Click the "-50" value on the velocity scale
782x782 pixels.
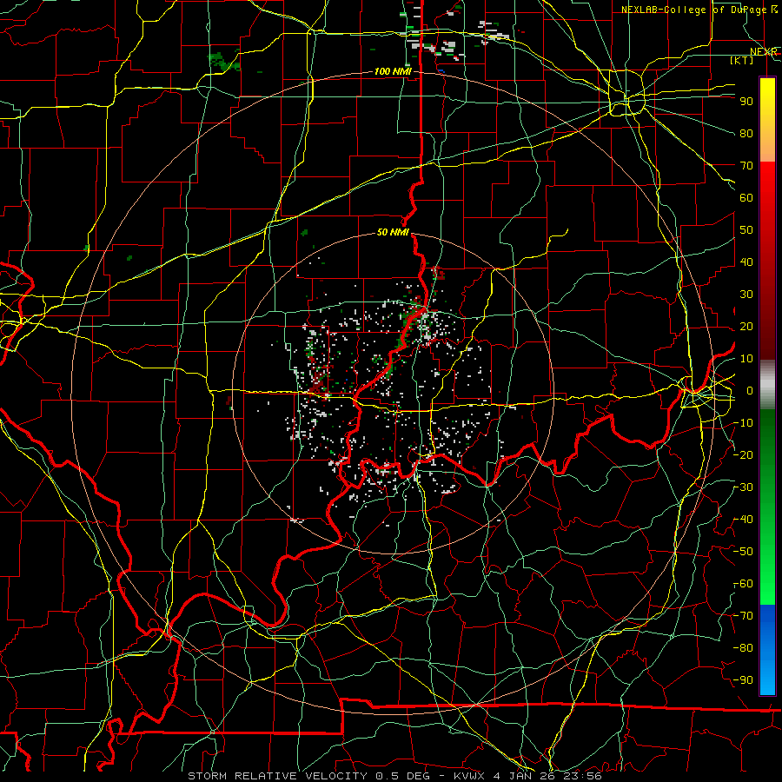coord(744,552)
